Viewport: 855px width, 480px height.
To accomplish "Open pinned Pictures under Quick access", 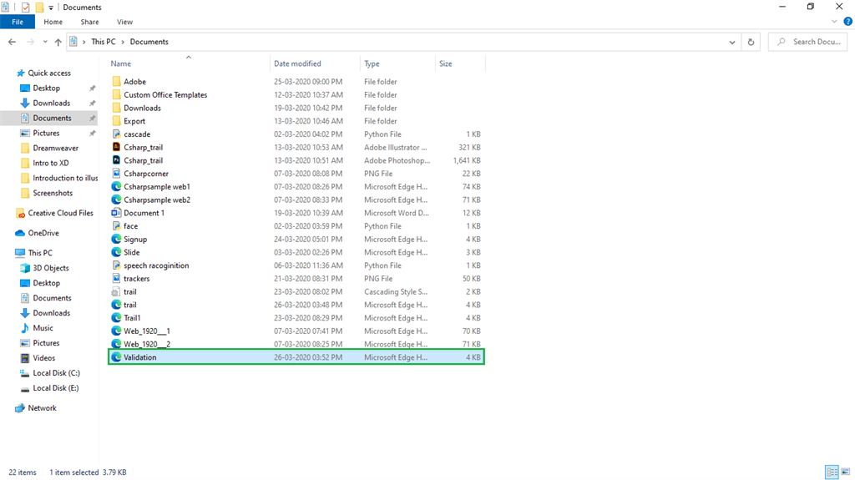I will pyautogui.click(x=46, y=133).
